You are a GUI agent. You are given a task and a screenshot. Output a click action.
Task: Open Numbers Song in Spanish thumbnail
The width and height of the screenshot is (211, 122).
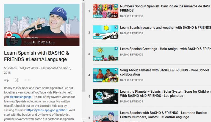(105, 11)
